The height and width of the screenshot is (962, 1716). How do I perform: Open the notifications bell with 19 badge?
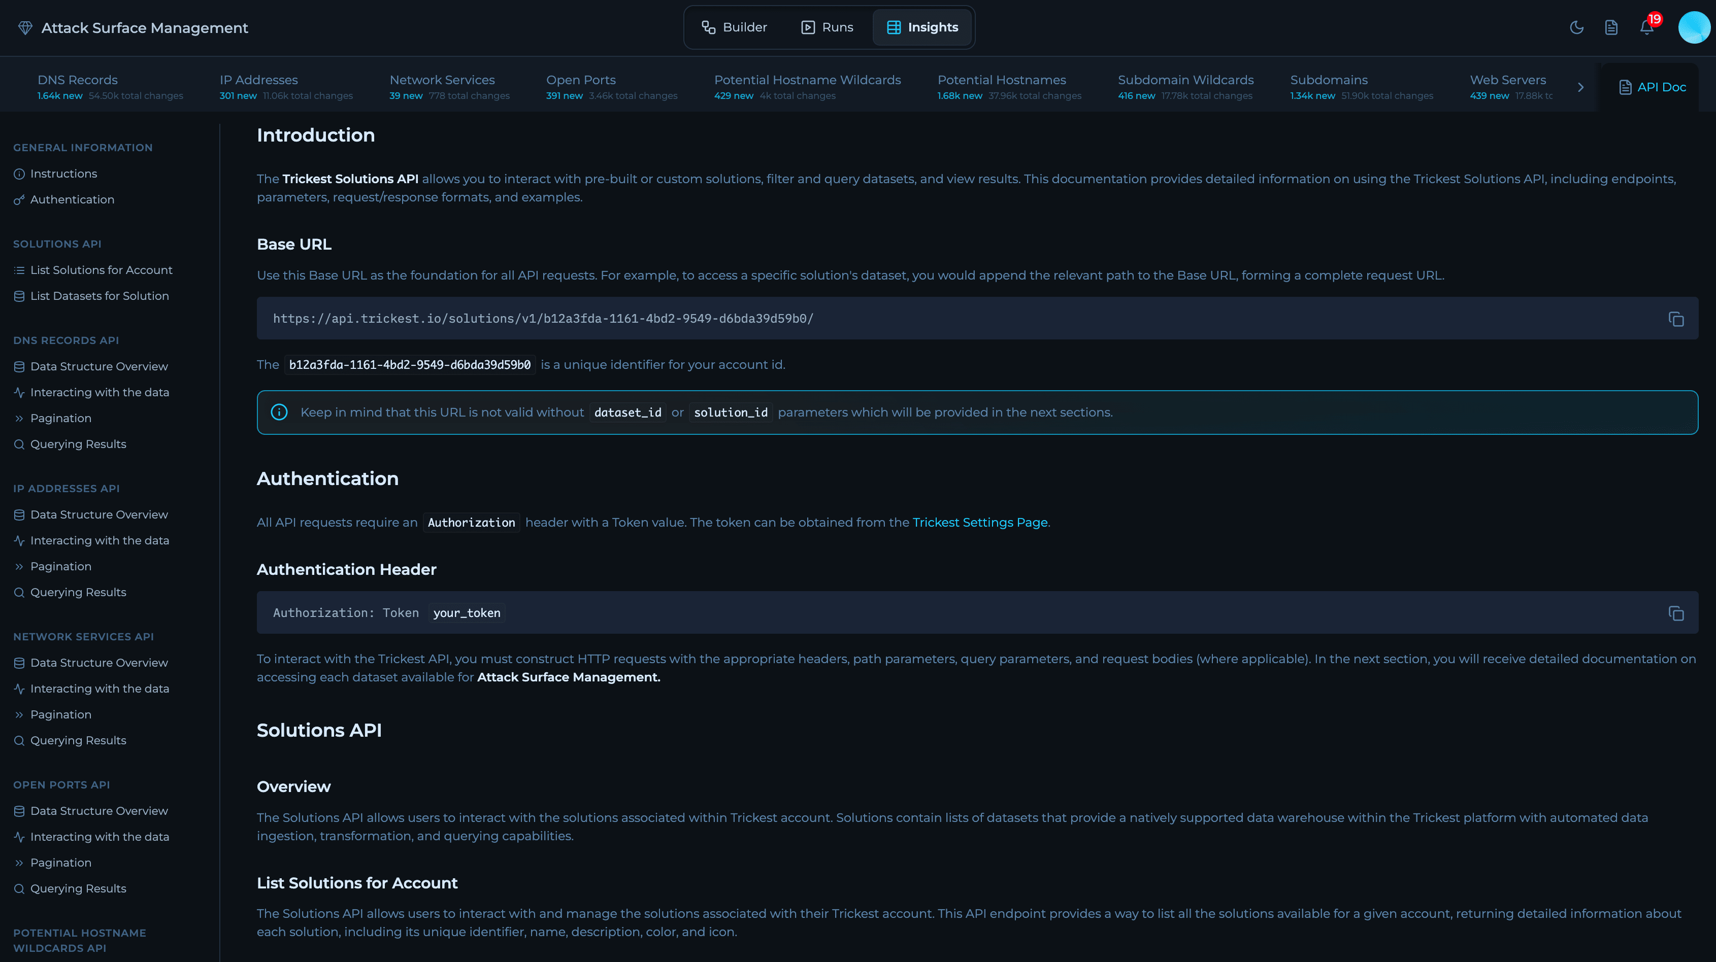1647,27
